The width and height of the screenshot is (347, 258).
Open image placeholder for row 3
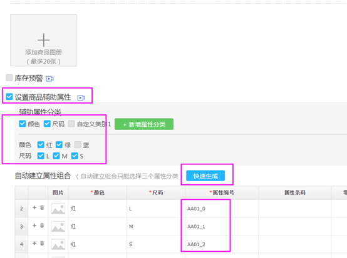(x=58, y=226)
